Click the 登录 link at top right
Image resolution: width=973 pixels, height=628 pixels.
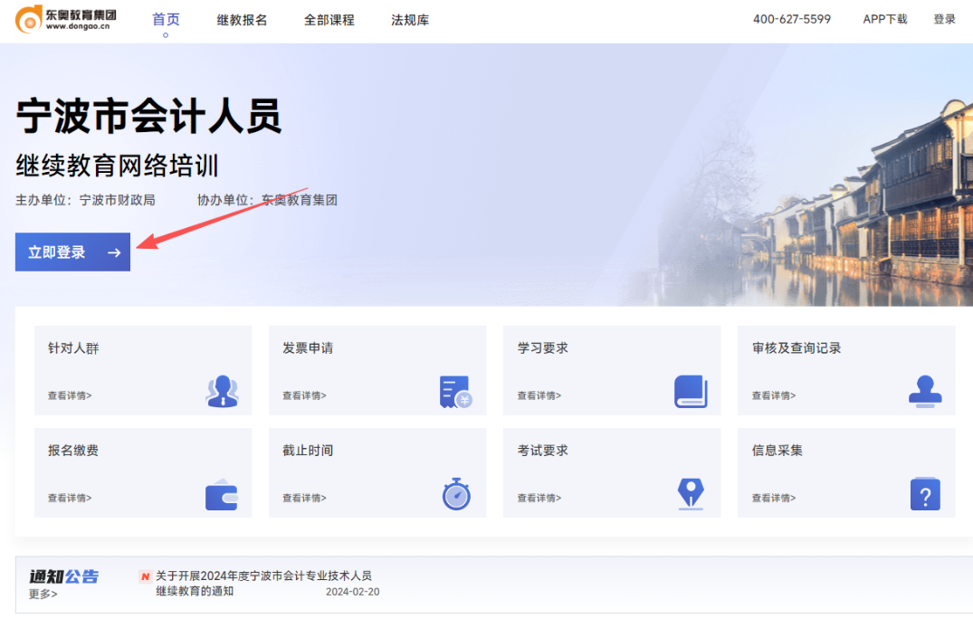coord(944,18)
